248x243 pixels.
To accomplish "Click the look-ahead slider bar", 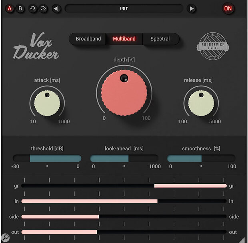I will coord(124,158).
